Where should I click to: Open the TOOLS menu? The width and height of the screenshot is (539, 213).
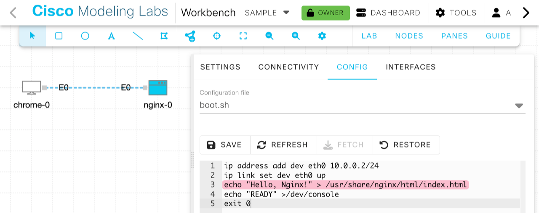click(456, 13)
